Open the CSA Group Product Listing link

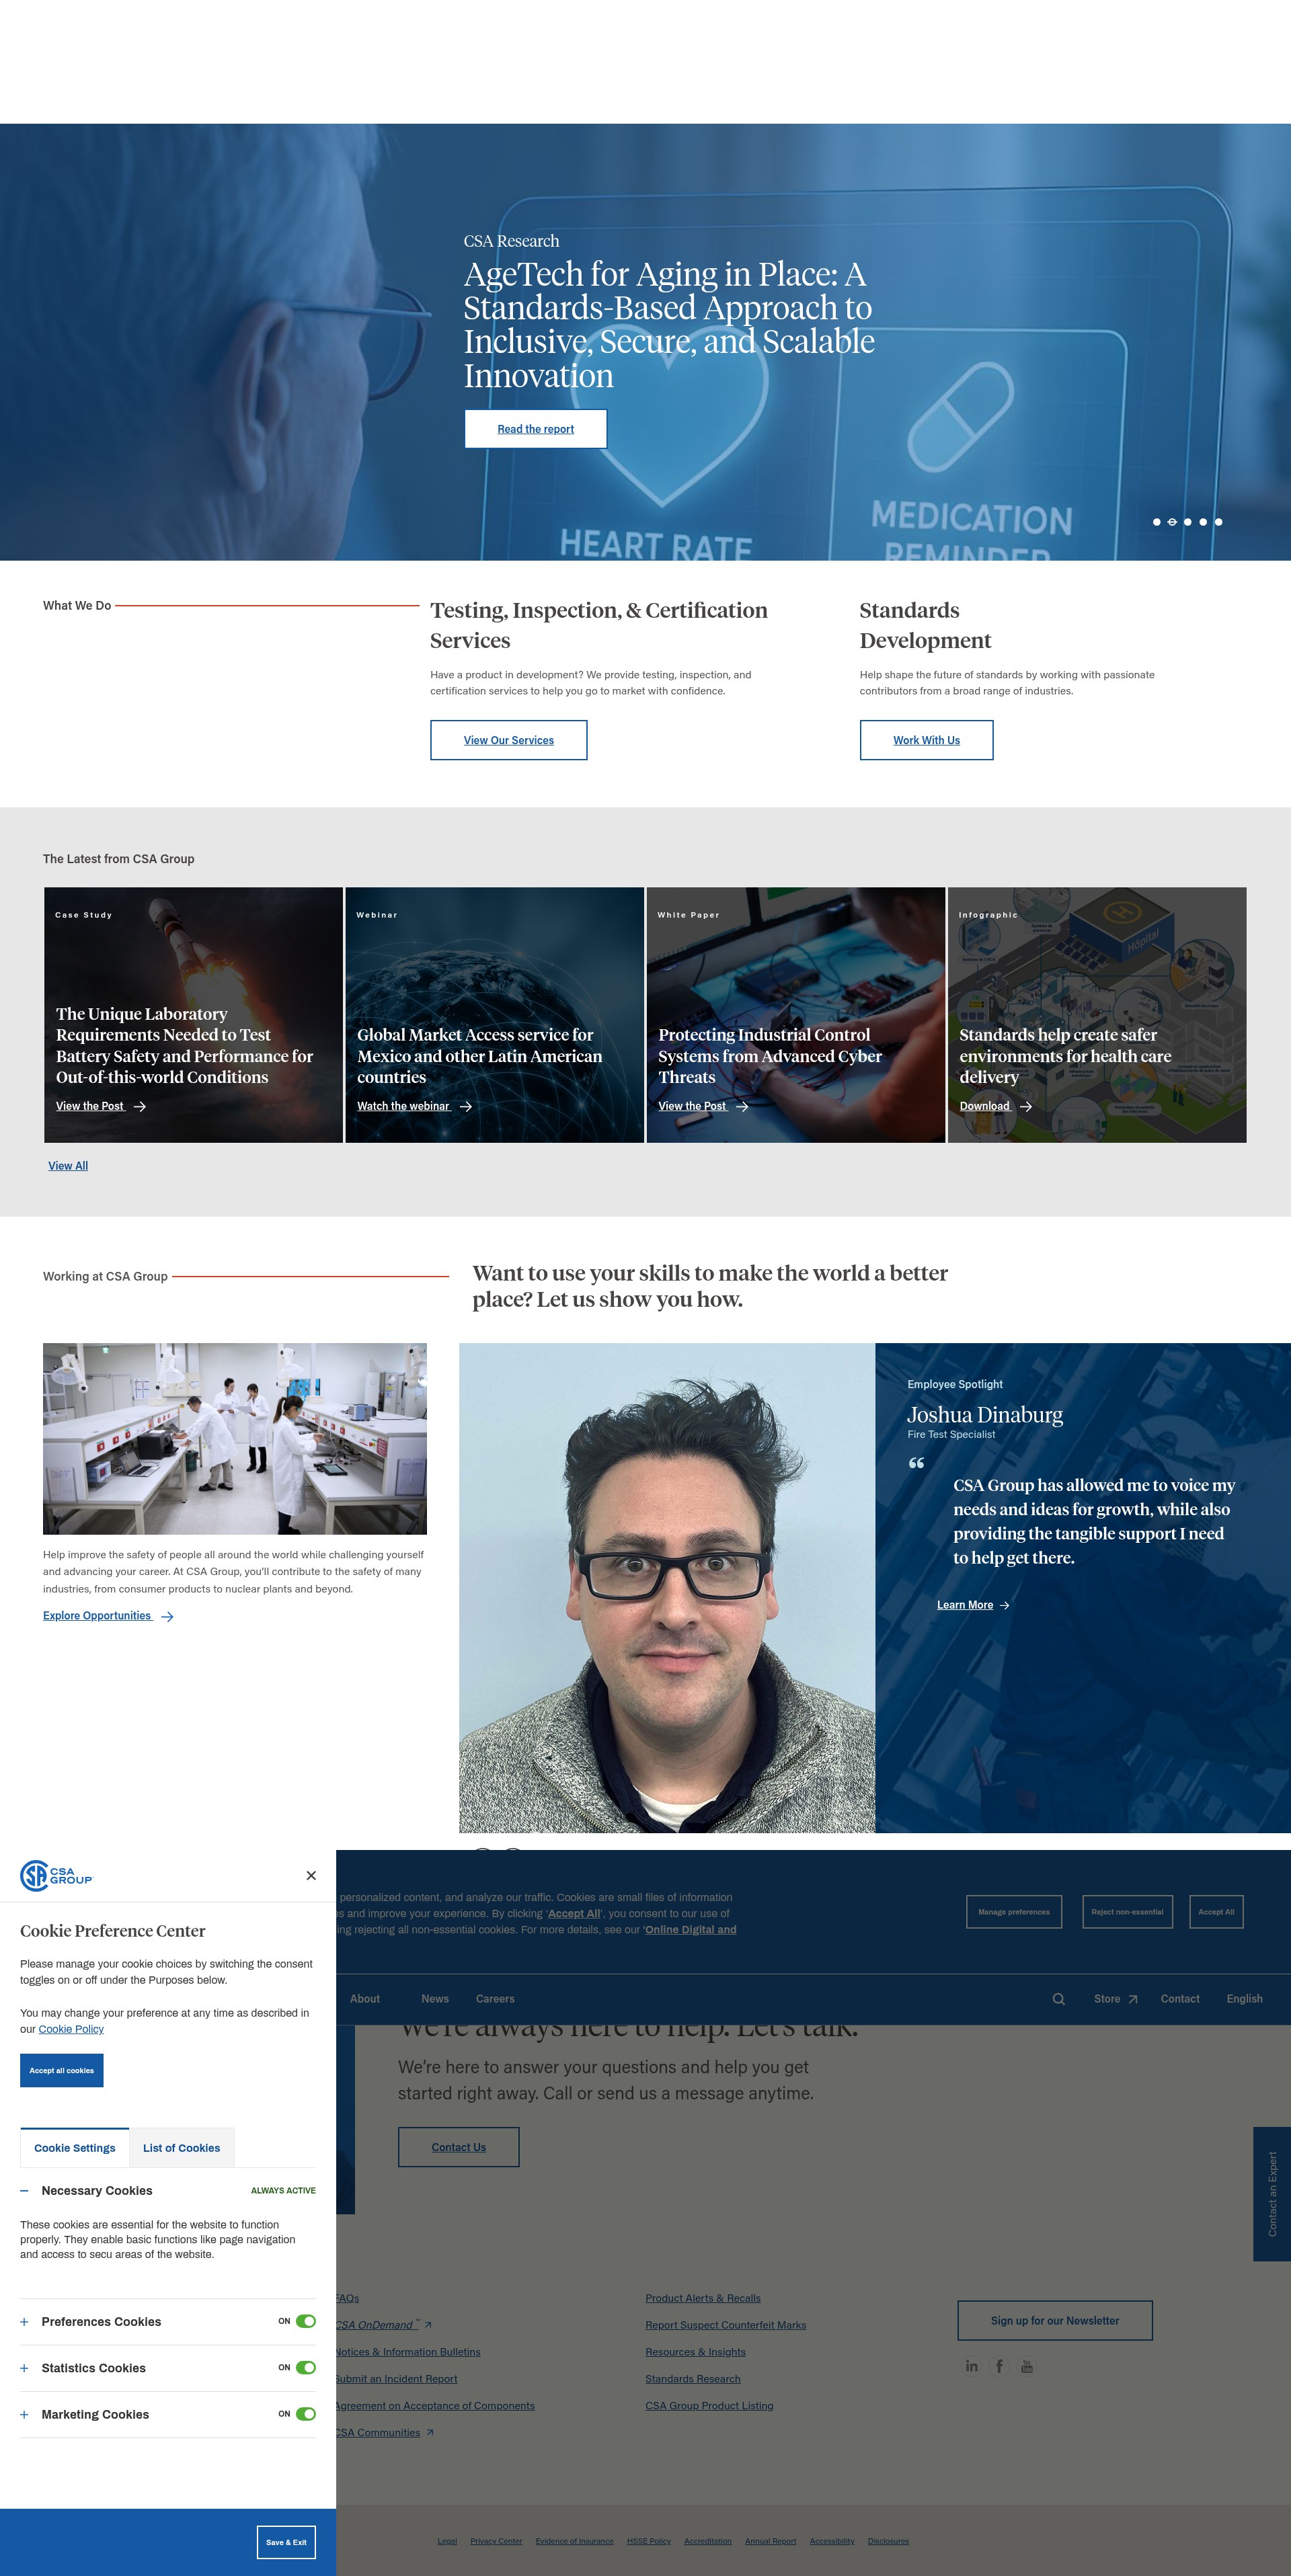click(x=709, y=2406)
